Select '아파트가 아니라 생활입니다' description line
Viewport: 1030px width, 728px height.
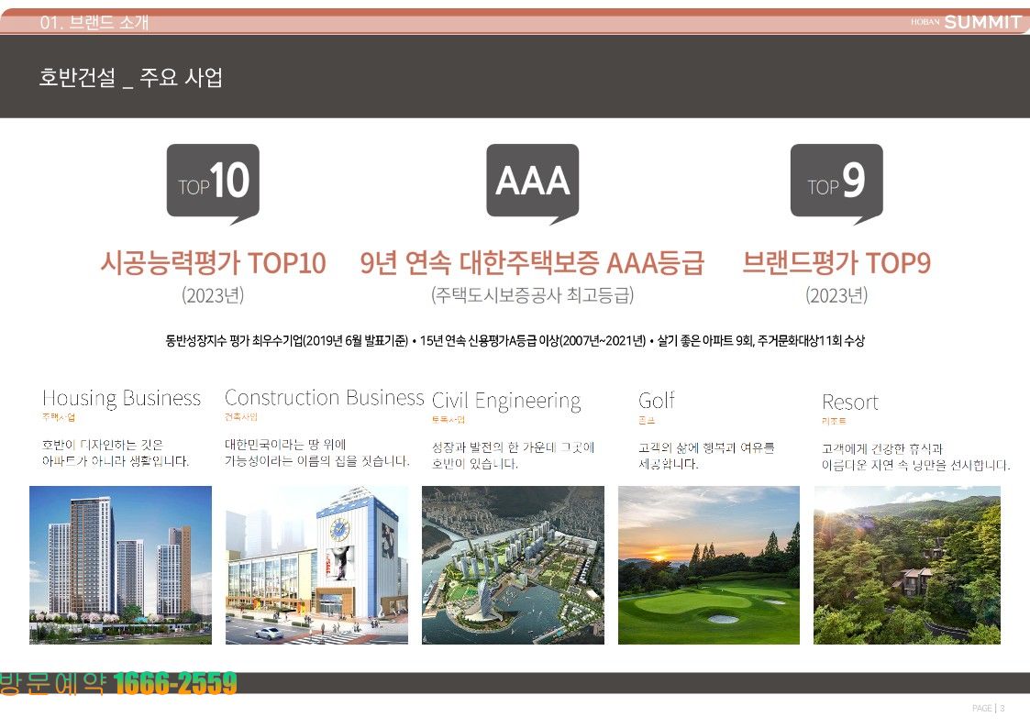116,461
